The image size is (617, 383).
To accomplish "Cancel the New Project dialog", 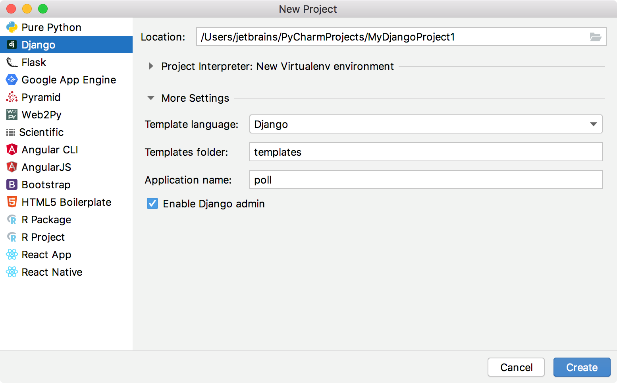I will [516, 367].
